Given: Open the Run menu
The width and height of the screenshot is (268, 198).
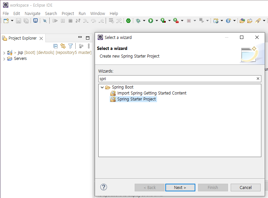Looking at the screenshot, I should pyautogui.click(x=82, y=14).
